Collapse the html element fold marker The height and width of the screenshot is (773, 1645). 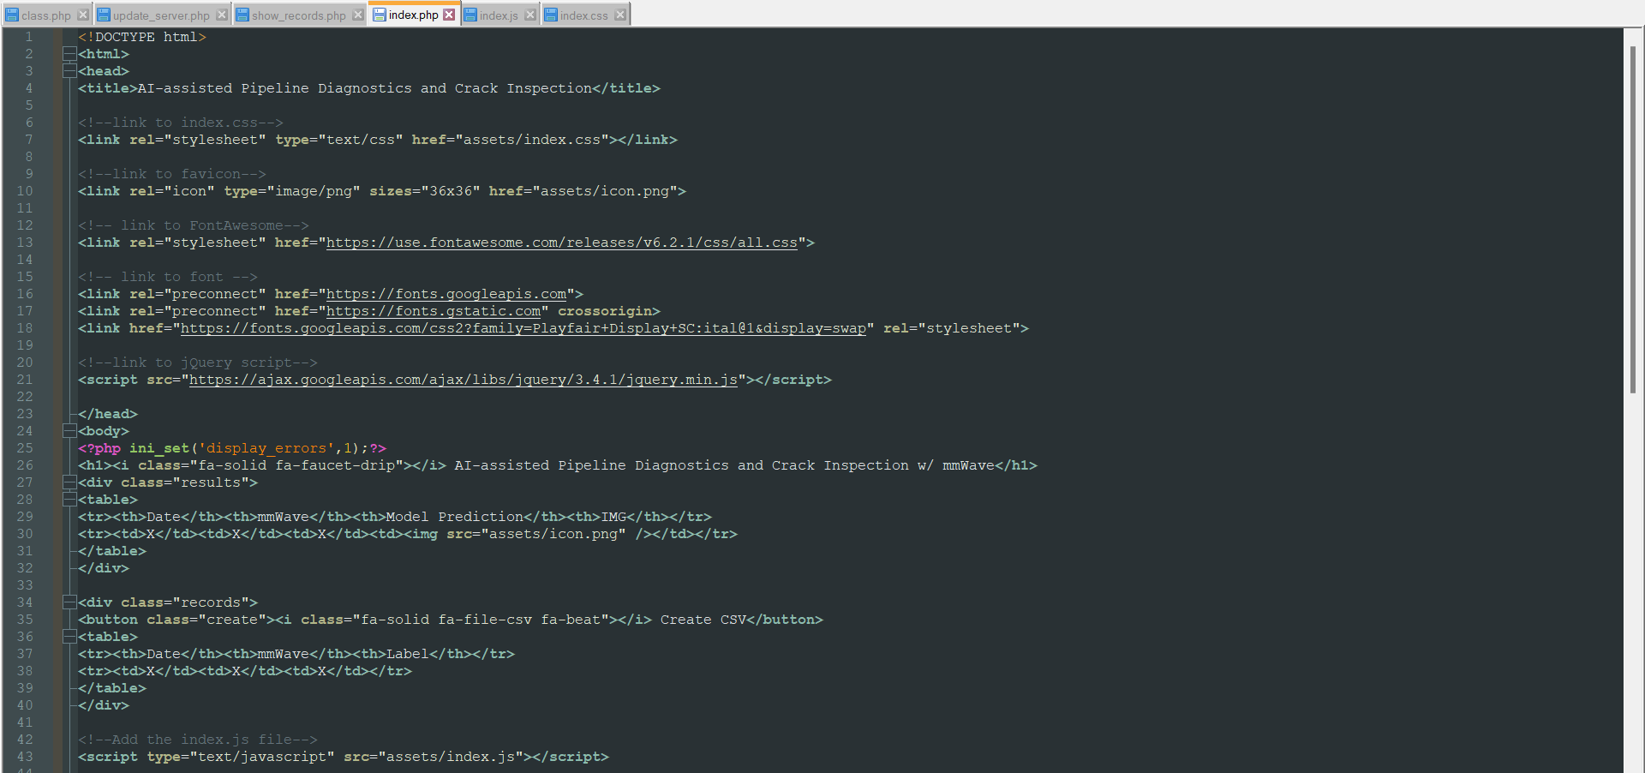pos(69,53)
